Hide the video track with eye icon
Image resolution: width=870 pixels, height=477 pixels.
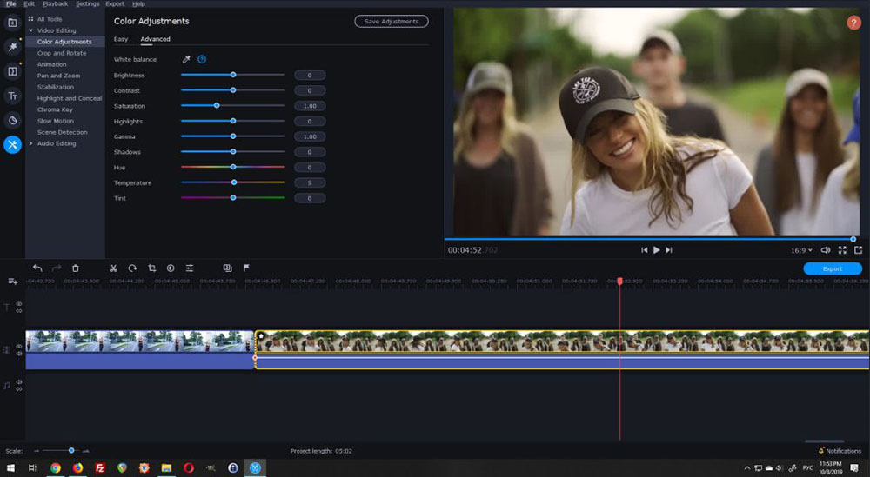19,347
